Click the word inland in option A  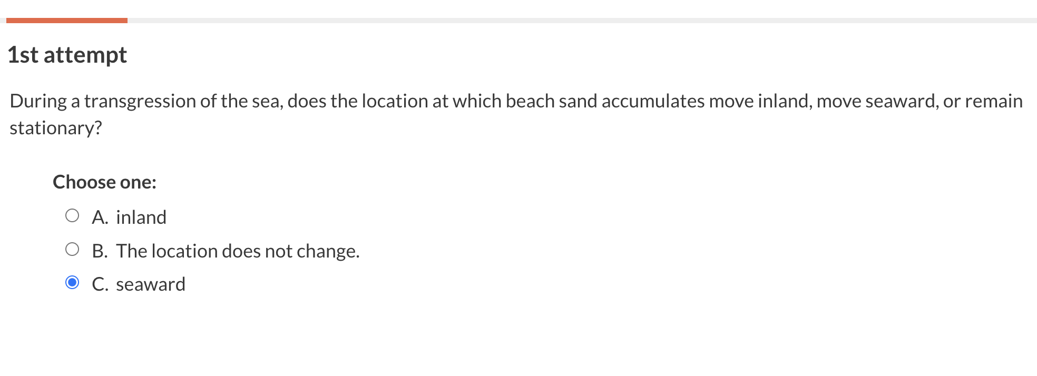(x=141, y=217)
